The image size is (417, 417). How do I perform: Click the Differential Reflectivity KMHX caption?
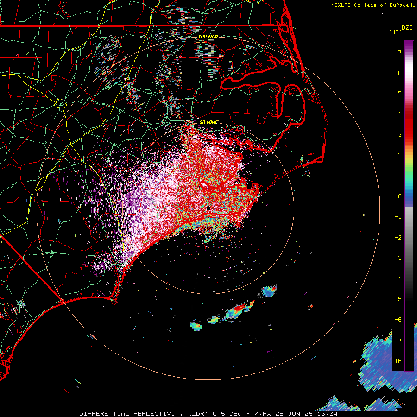click(x=208, y=414)
